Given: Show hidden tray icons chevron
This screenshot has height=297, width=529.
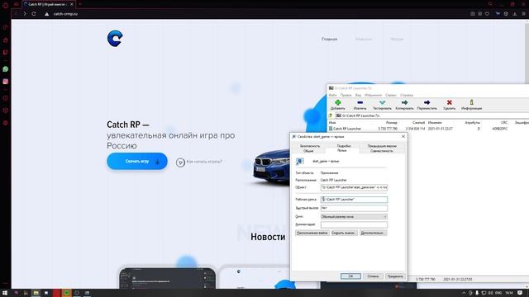Looking at the screenshot, I should [464, 293].
